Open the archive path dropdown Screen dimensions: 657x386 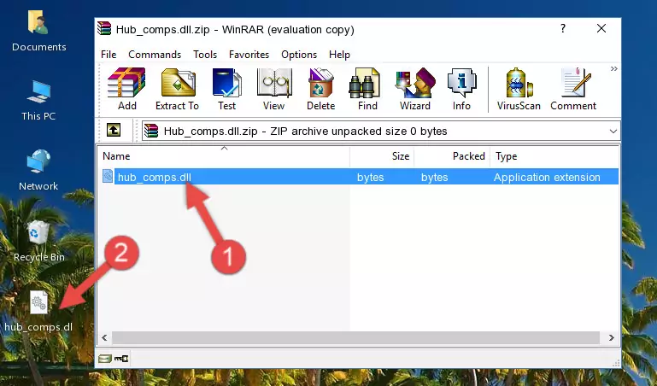(x=613, y=132)
